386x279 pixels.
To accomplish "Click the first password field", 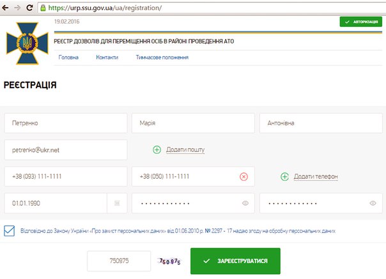I will [x=193, y=203].
